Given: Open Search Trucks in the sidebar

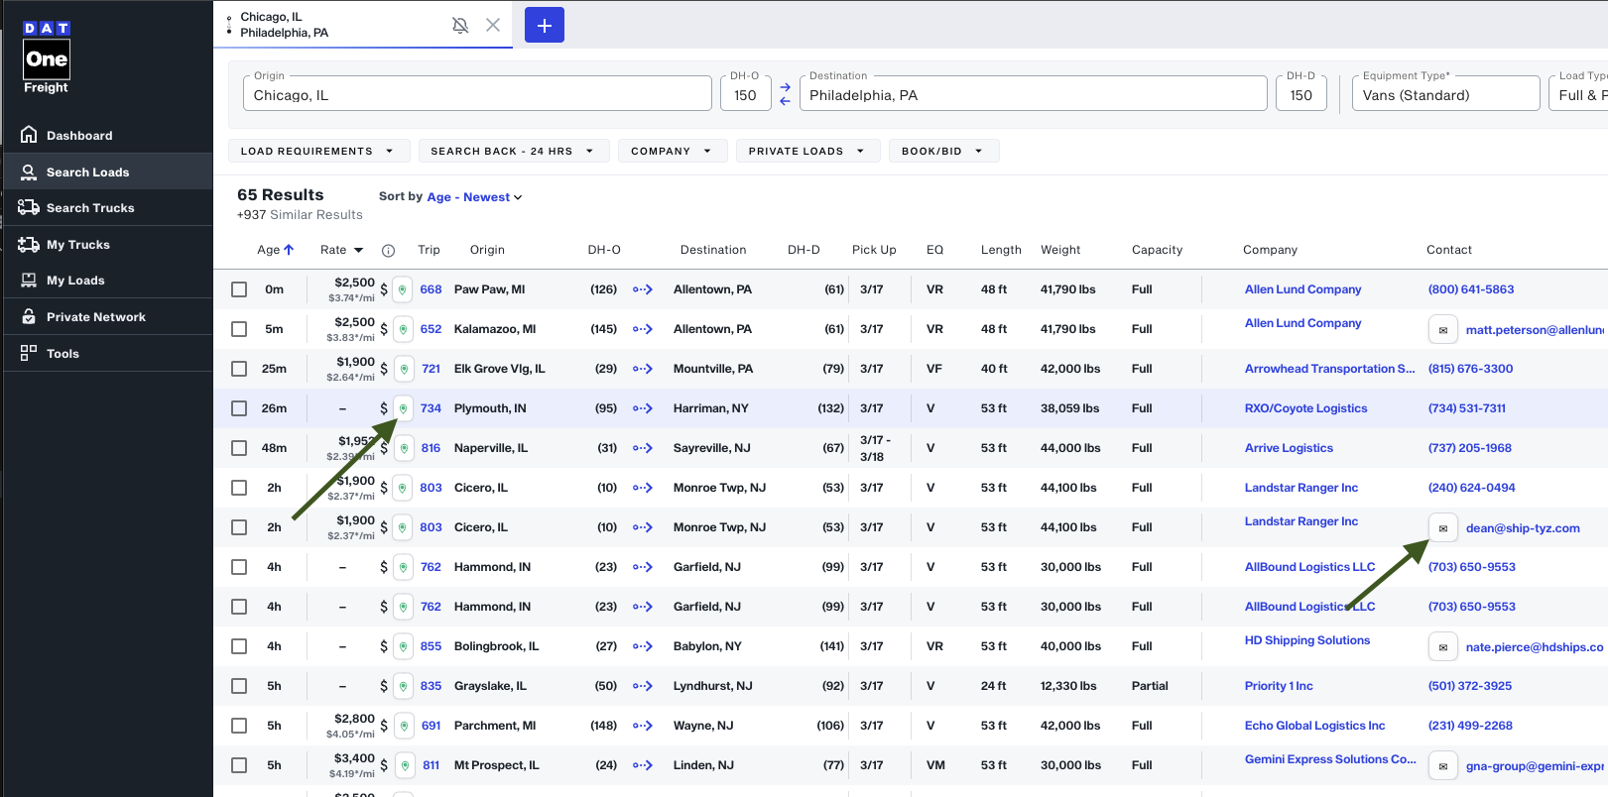Looking at the screenshot, I should (90, 208).
